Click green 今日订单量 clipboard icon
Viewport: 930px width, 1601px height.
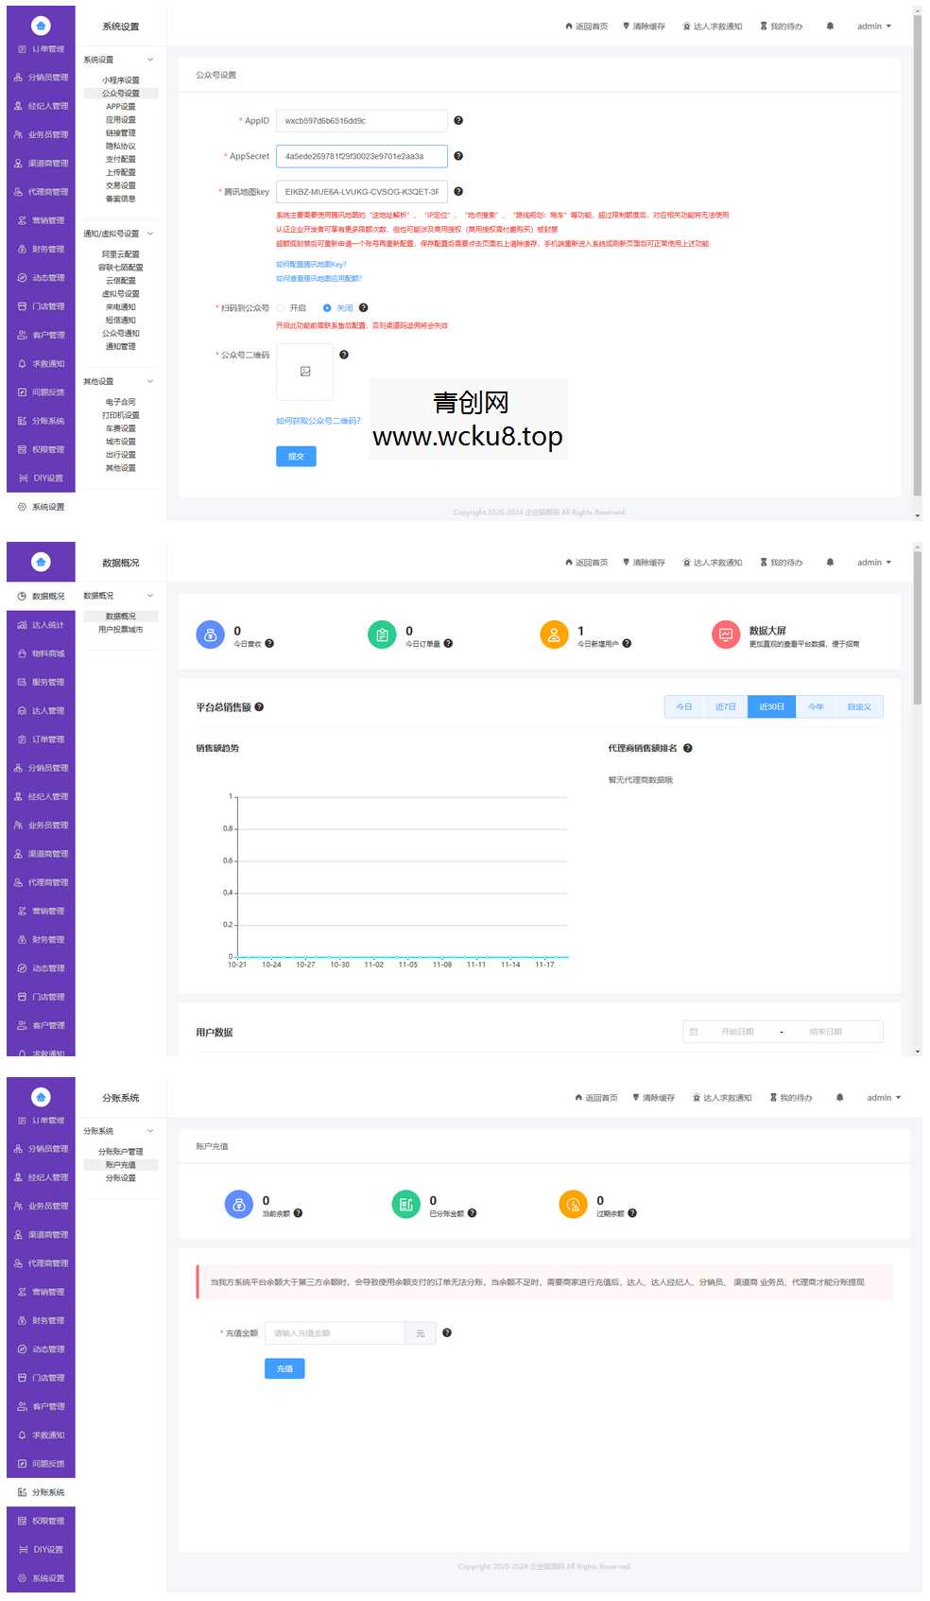click(x=382, y=635)
